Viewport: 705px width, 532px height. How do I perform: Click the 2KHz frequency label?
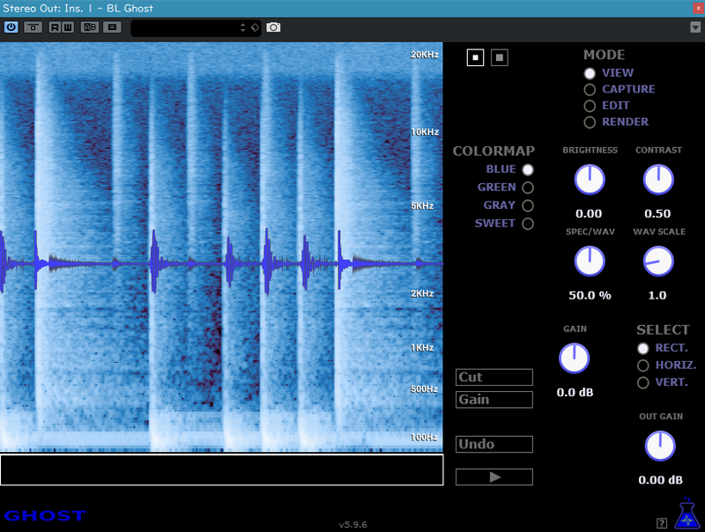click(422, 294)
